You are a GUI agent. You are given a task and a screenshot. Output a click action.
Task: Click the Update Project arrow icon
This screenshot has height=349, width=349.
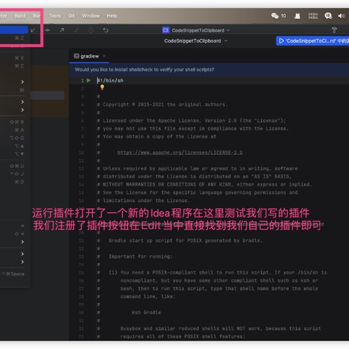click(33, 30)
